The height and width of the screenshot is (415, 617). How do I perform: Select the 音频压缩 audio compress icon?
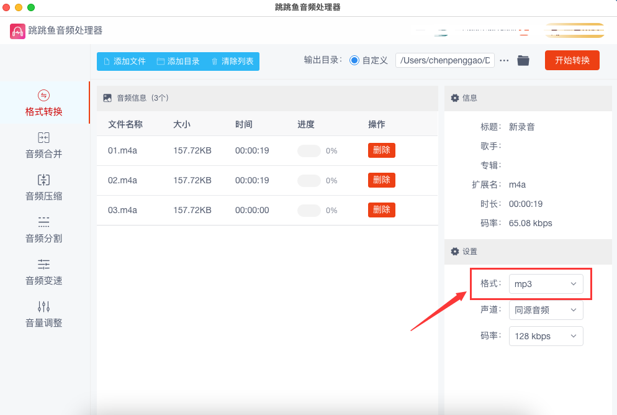(x=43, y=180)
